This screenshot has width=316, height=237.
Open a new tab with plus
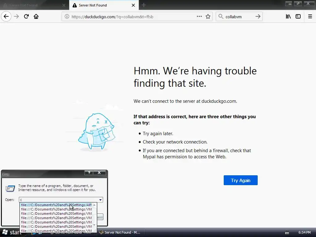[x=144, y=5]
